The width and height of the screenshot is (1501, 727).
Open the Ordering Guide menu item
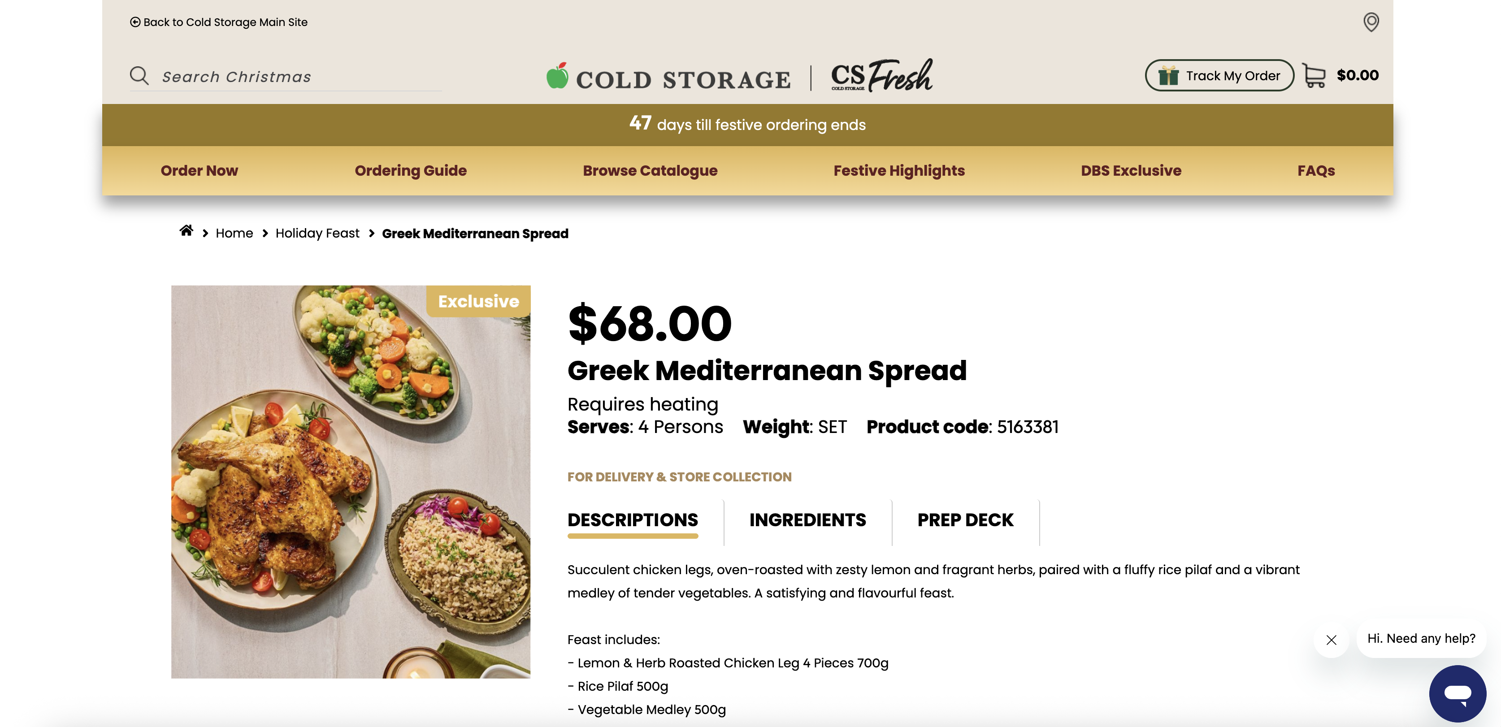[410, 171]
